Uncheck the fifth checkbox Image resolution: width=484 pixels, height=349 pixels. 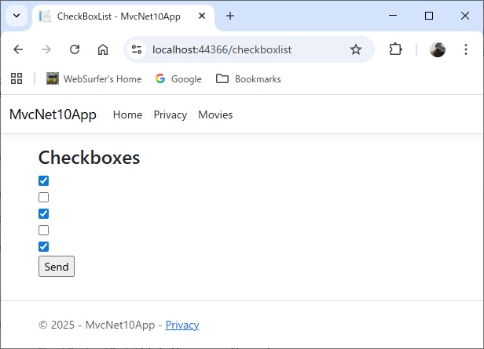[43, 246]
